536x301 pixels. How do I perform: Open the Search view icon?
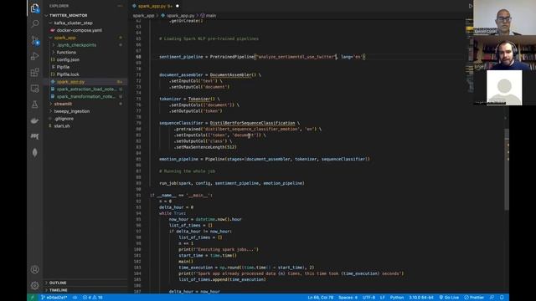click(35, 24)
